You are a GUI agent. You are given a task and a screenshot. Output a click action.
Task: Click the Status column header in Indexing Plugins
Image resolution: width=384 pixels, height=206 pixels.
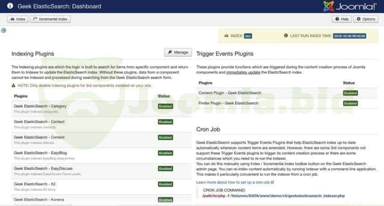tap(164, 96)
